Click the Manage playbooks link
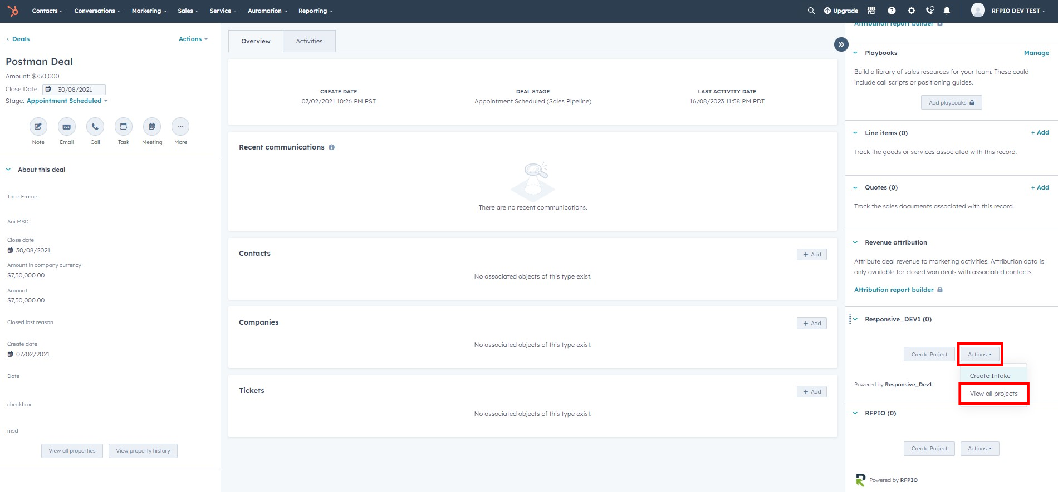The width and height of the screenshot is (1058, 492). [x=1036, y=53]
